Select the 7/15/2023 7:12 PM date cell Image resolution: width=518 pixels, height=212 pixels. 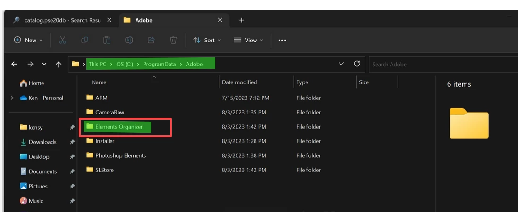(x=246, y=98)
